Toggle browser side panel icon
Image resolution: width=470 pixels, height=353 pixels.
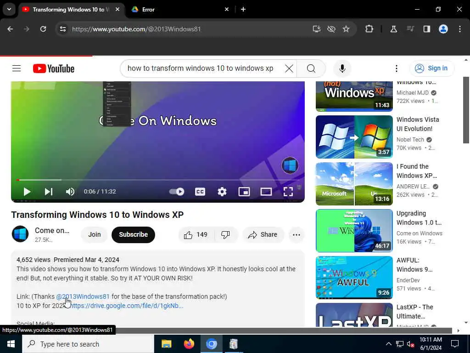426,29
